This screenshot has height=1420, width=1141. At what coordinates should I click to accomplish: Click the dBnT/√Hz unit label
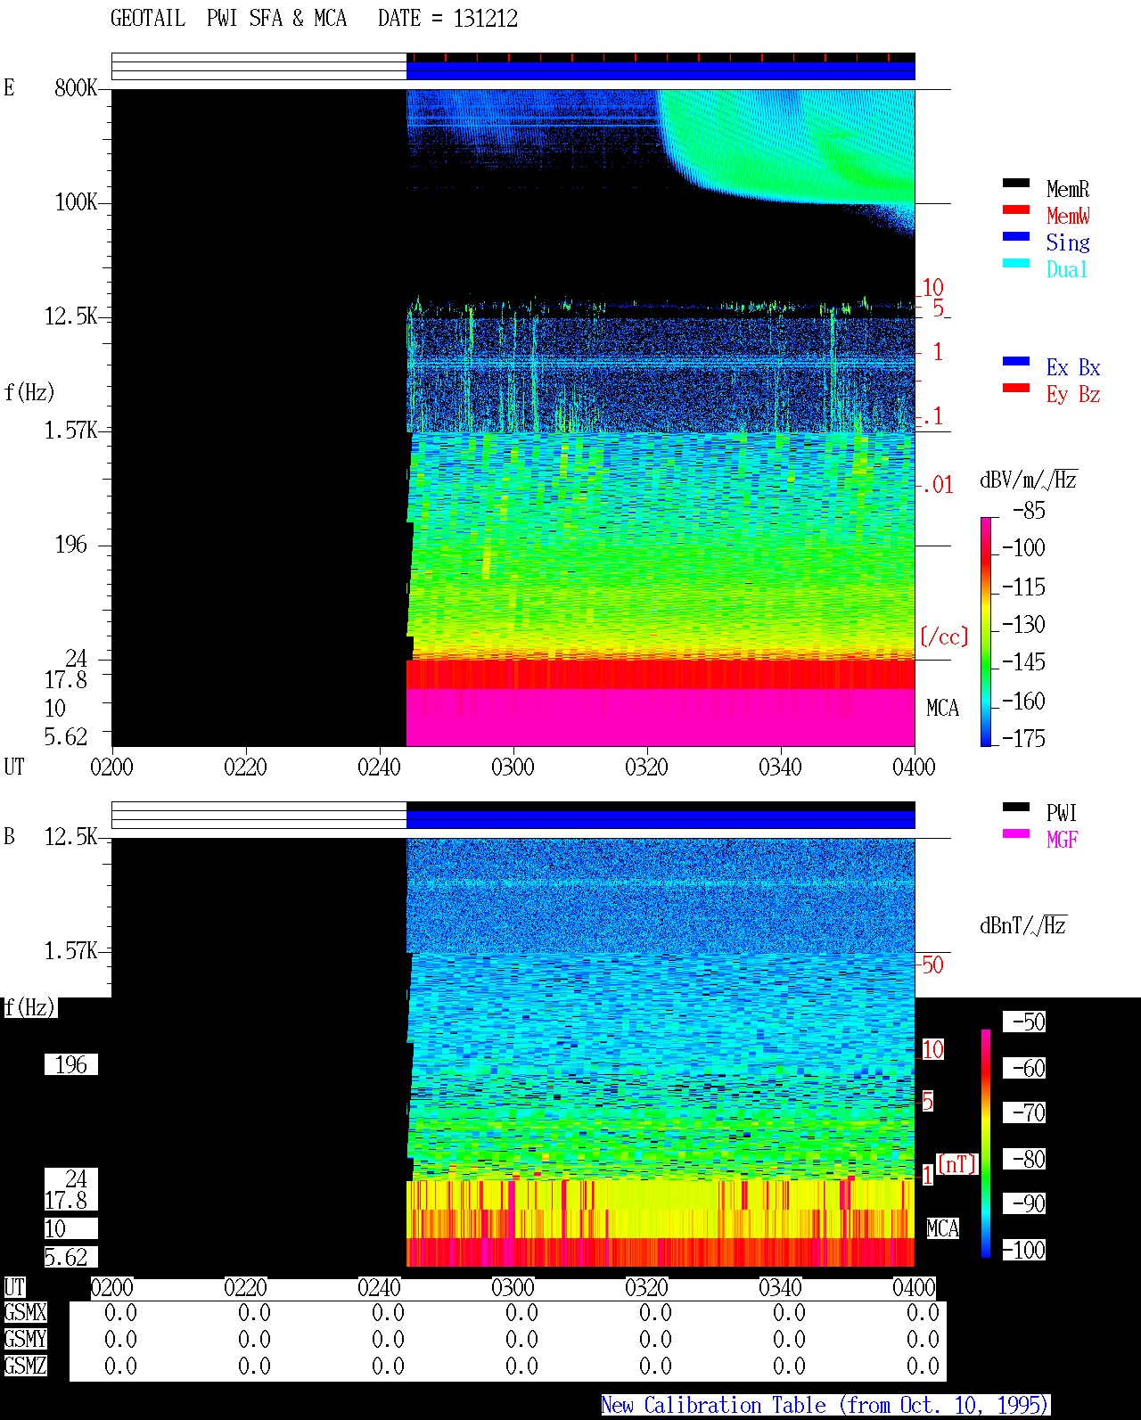pos(1023,925)
